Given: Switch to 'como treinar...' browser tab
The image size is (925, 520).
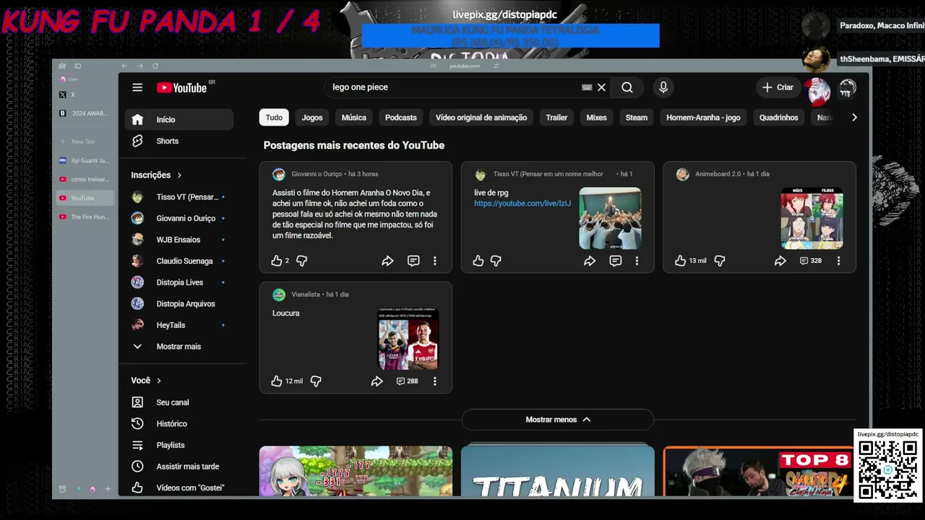Looking at the screenshot, I should click(85, 179).
